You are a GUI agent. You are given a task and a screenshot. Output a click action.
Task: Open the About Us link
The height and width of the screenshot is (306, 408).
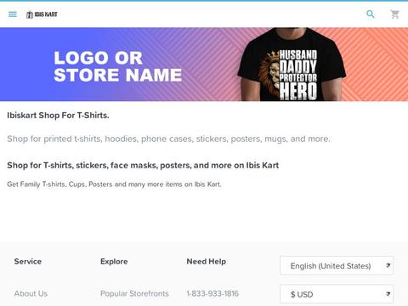point(31,293)
